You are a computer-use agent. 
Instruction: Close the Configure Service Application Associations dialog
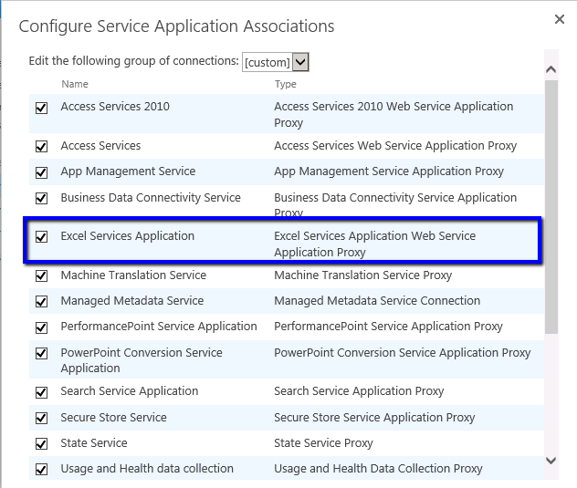560,19
